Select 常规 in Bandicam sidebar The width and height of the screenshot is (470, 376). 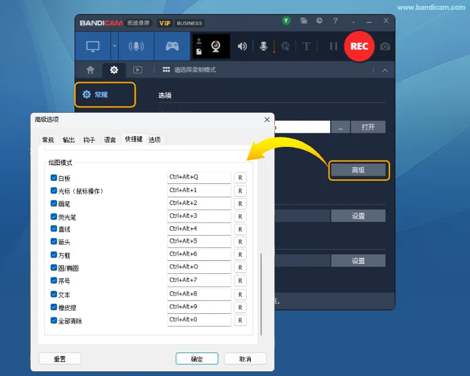click(x=105, y=95)
